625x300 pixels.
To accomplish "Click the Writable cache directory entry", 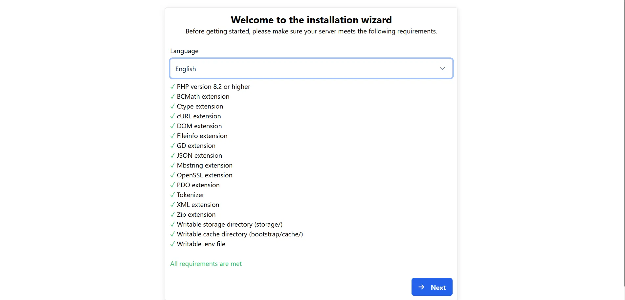I will pyautogui.click(x=240, y=234).
